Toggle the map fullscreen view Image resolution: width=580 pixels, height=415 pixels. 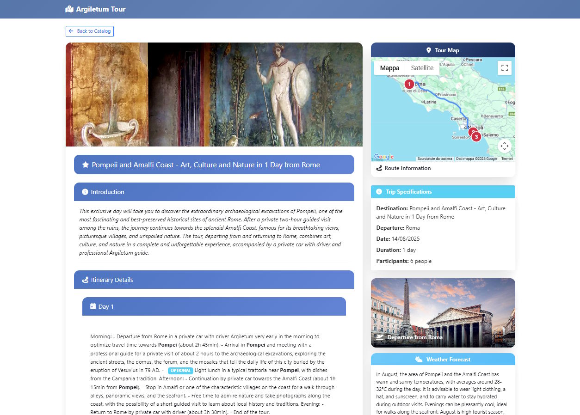pyautogui.click(x=505, y=68)
